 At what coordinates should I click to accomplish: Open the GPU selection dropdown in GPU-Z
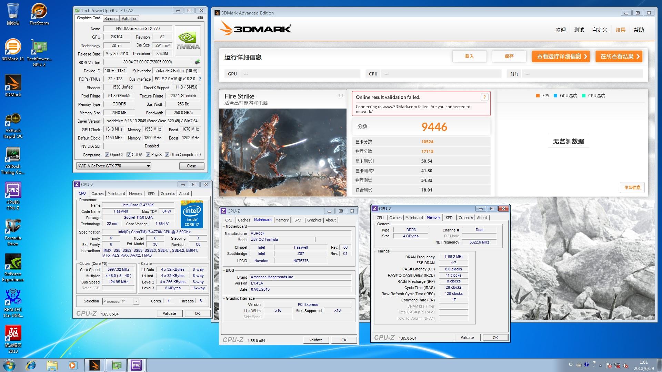click(114, 166)
